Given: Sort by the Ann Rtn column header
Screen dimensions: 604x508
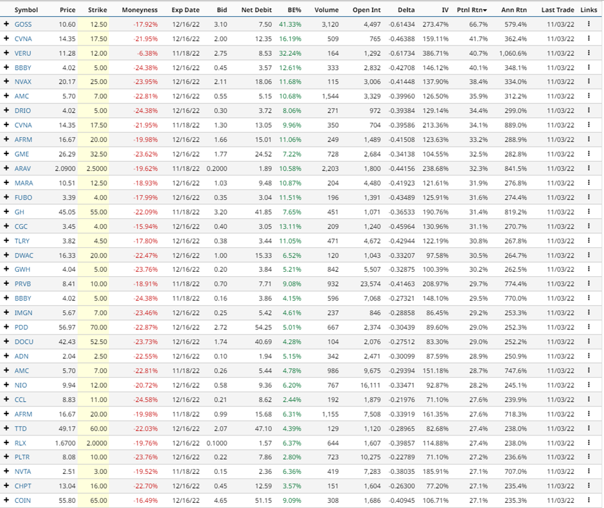Looking at the screenshot, I should click(513, 10).
